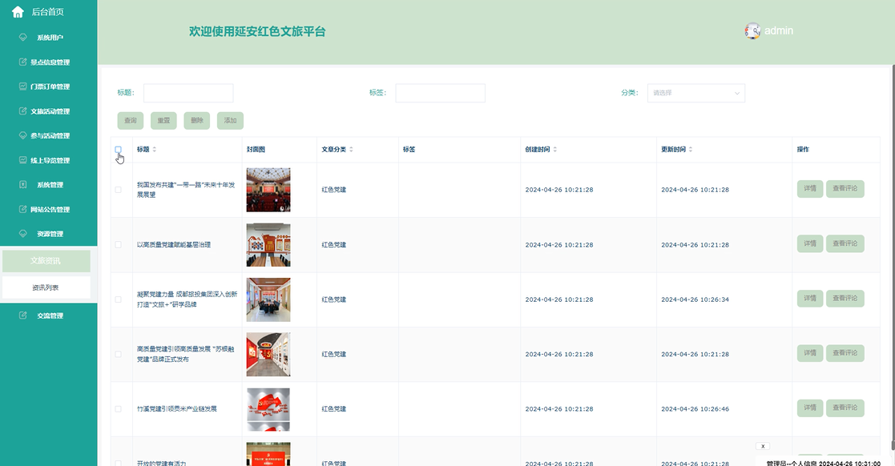Open the 文旅资讯 menu section
Screen dimensions: 895x466
tap(46, 261)
